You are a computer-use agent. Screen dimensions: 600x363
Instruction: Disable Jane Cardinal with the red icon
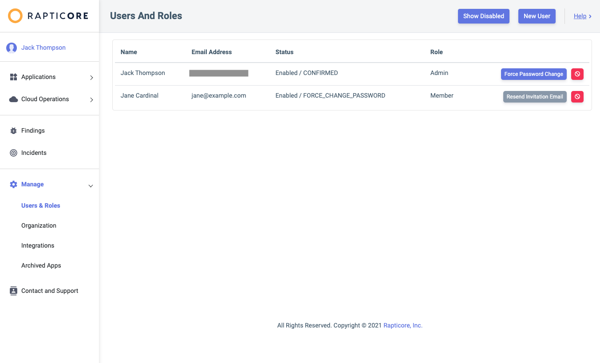(577, 97)
